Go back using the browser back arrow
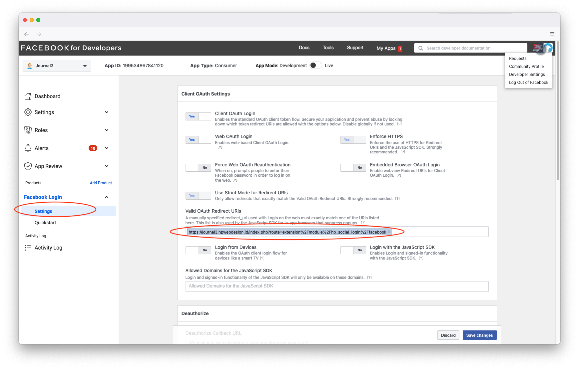 tap(27, 34)
